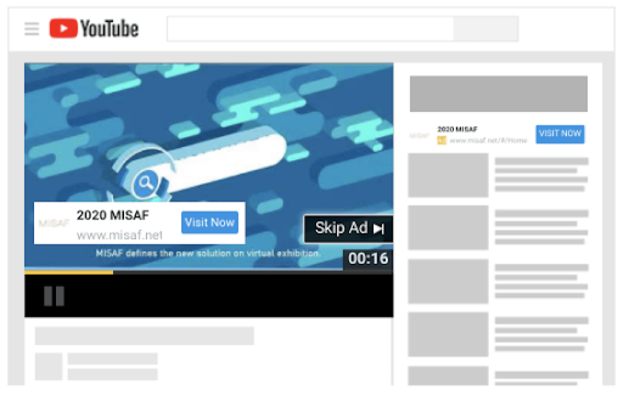Screen dimensions: 623x401
Task: Open www.misaf.net link in ad overlay
Action: [x=119, y=235]
